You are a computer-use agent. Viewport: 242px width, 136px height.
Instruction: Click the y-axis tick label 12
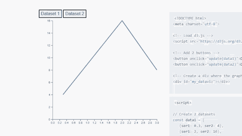49,45
